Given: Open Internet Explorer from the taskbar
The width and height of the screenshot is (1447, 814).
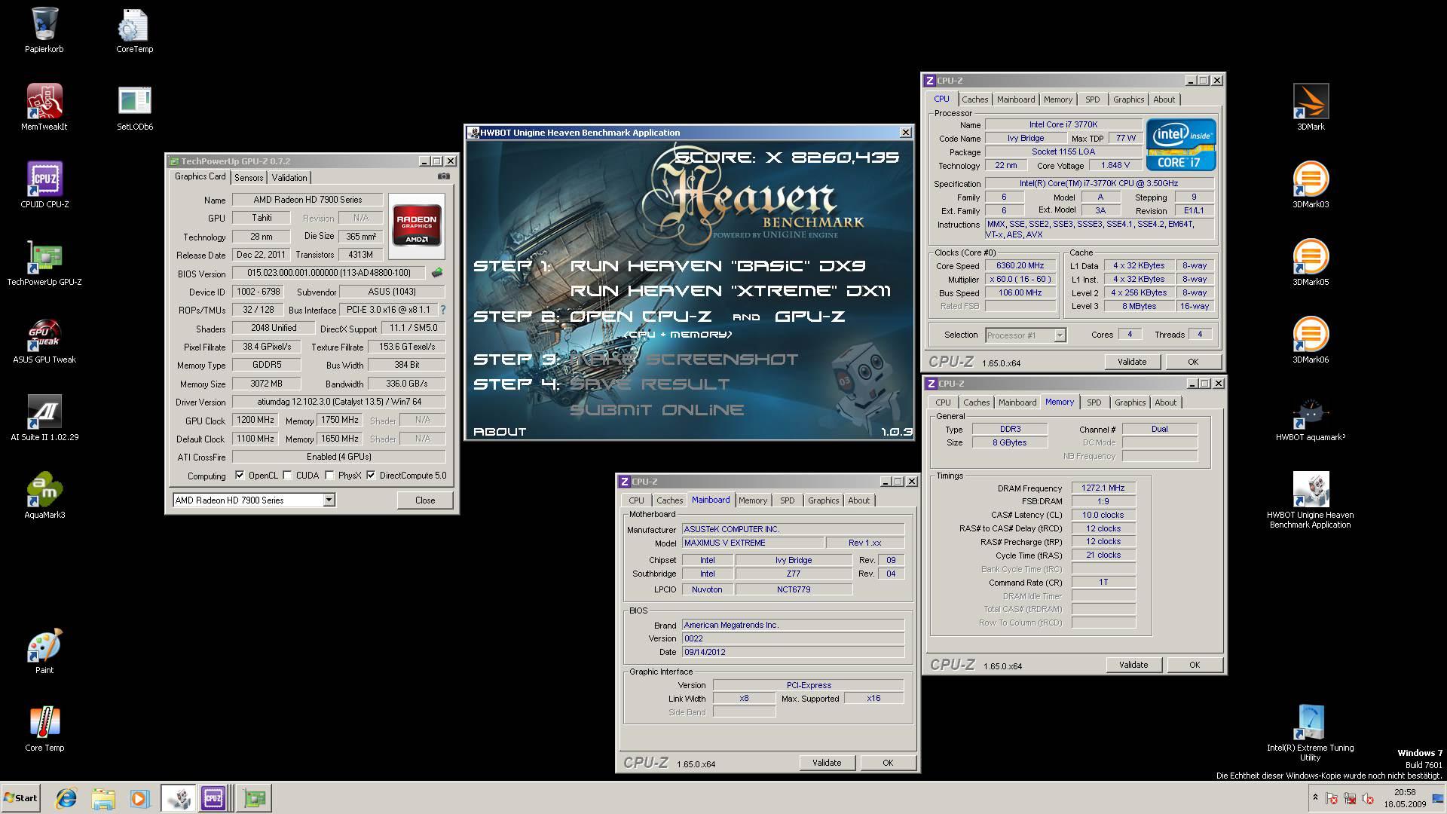Looking at the screenshot, I should point(66,798).
